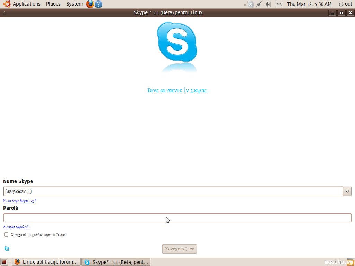Open the System menu

point(75,4)
